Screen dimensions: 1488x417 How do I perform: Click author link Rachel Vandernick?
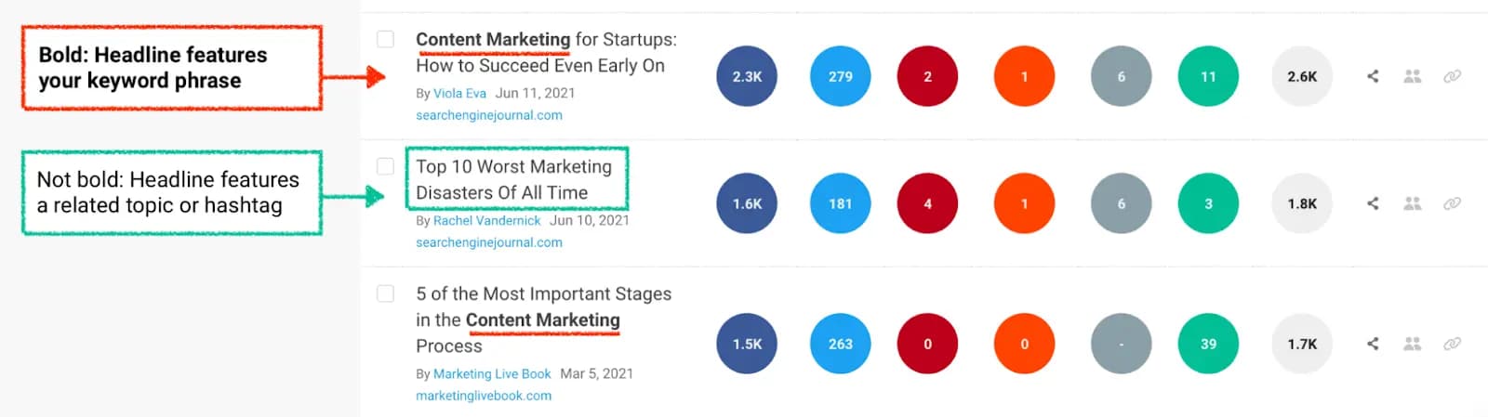pos(486,220)
